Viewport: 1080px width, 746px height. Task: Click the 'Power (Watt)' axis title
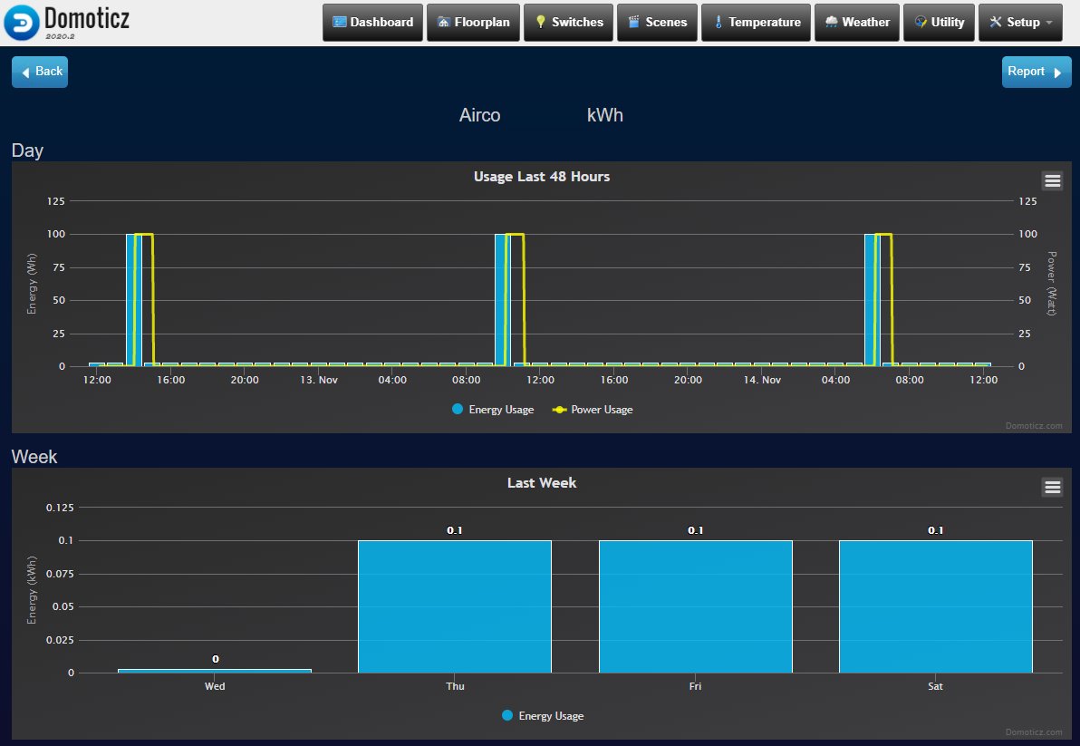point(1052,284)
